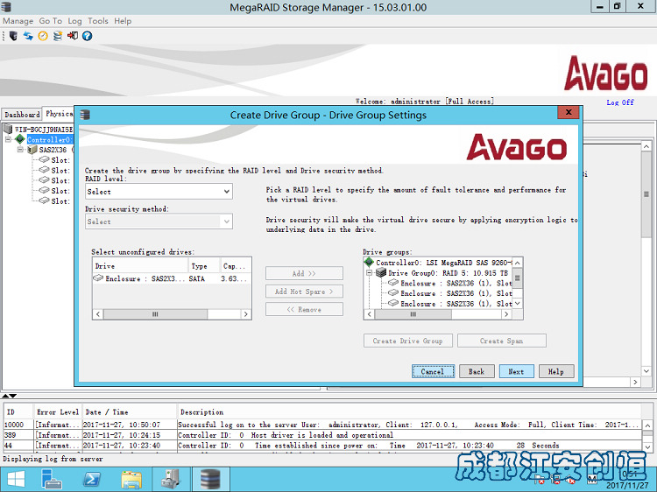657x492 pixels.
Task: Click the Drive groups horizontal scrollbar thumb
Action: click(x=413, y=314)
